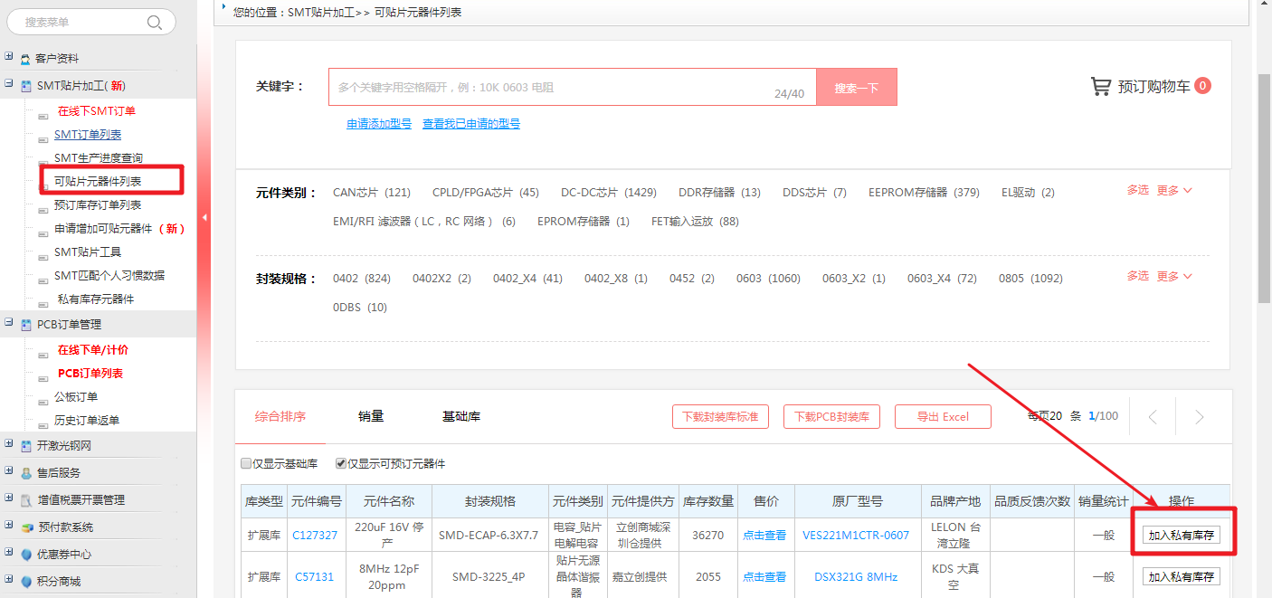
Task: Uncheck the 仅显示可预订元器件 checkbox
Action: click(341, 464)
